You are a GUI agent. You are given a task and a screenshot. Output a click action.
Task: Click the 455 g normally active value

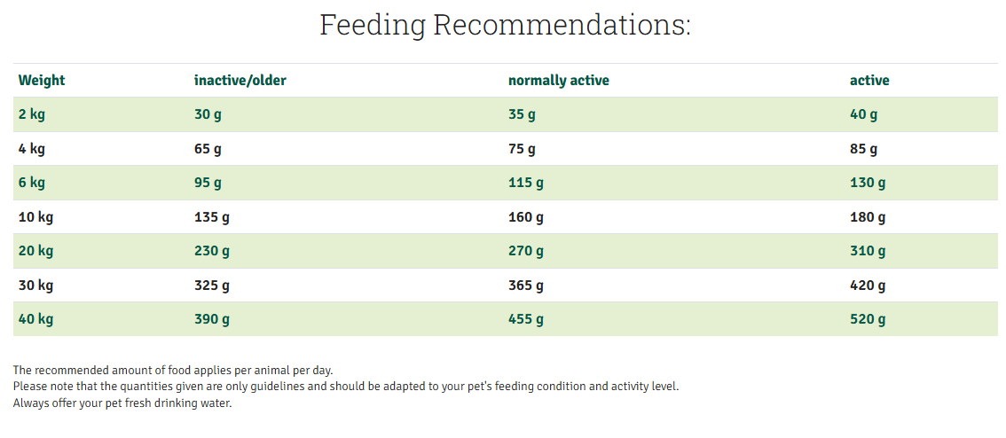coord(526,319)
